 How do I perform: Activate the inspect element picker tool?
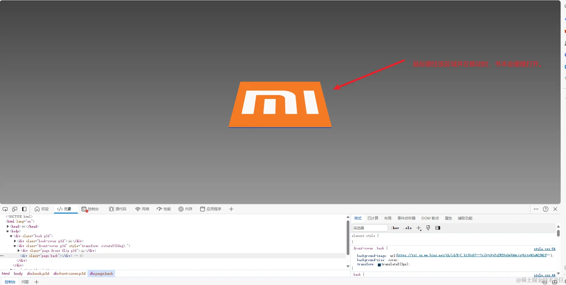[x=5, y=209]
